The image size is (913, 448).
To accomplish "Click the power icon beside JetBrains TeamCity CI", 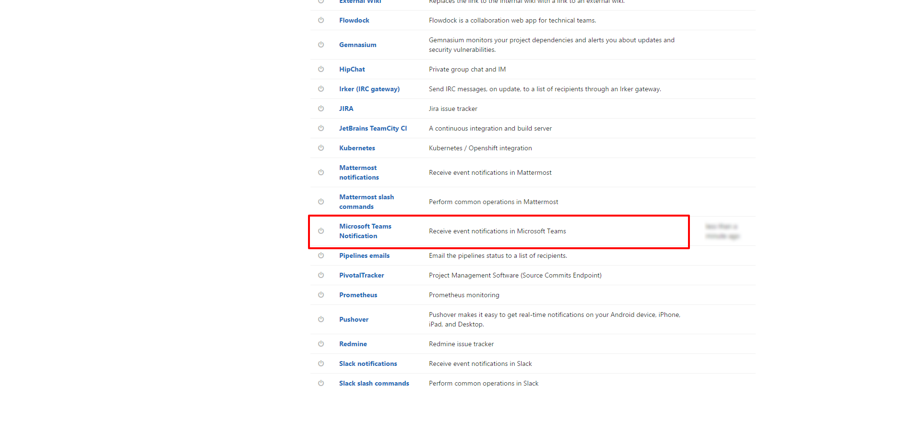I will tap(321, 128).
